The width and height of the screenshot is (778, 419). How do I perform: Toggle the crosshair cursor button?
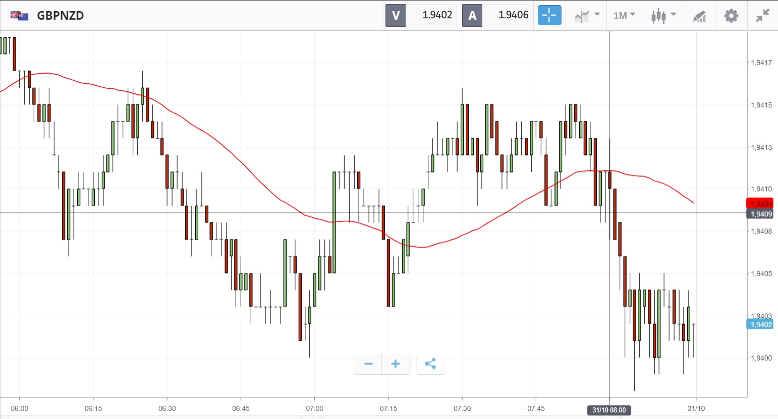coord(549,16)
